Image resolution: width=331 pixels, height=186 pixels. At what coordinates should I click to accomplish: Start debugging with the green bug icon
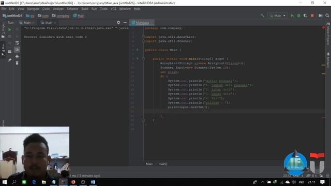tap(299, 16)
